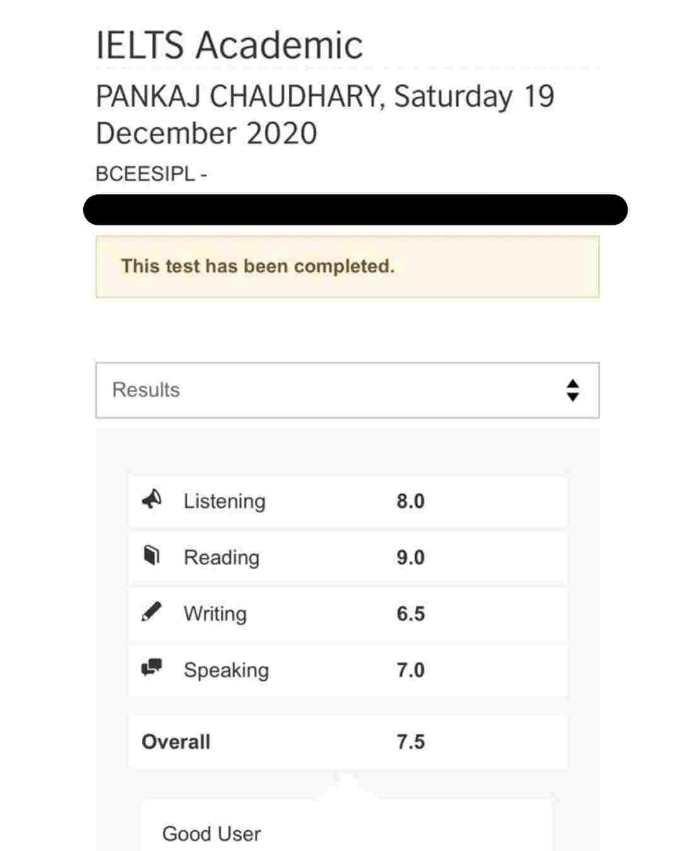The width and height of the screenshot is (681, 851).
Task: Click the test completed notice banner
Action: pos(347,267)
